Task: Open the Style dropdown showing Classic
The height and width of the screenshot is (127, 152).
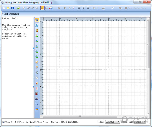Action: 113,122
